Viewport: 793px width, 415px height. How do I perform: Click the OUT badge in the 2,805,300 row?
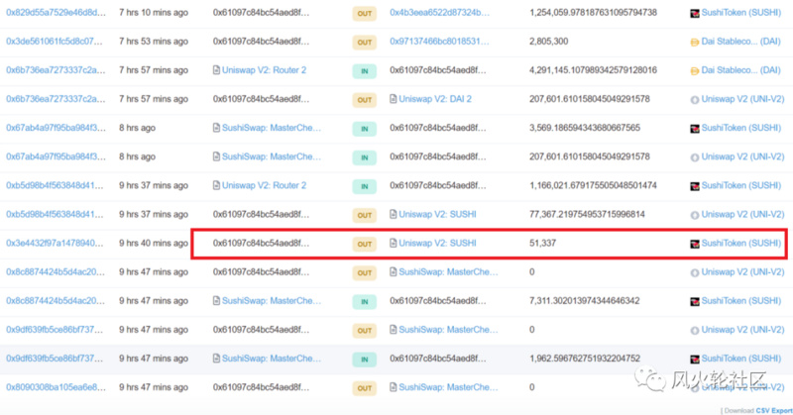coord(364,43)
